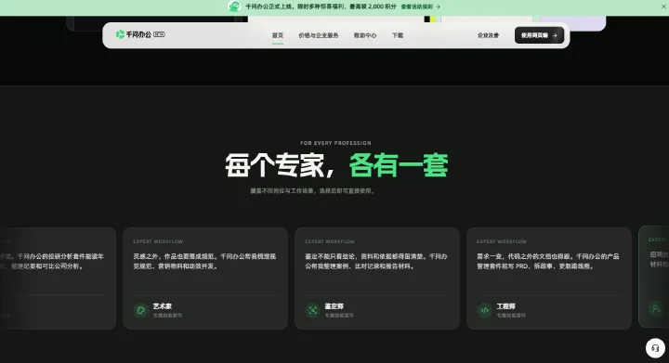Click the 鉴定师 card description starting 鉴定不能只看结论
Screen dimensions: 669x363
click(376, 261)
